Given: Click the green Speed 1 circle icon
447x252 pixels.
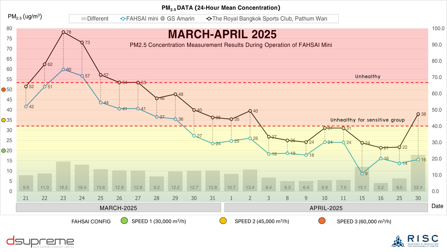Looking at the screenshot, I should click(124, 221).
